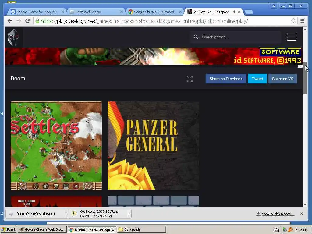
Task: Click the scrollbar down arrow
Action: (x=305, y=205)
